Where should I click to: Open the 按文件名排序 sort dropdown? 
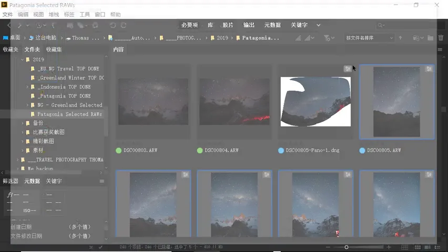[x=370, y=38]
